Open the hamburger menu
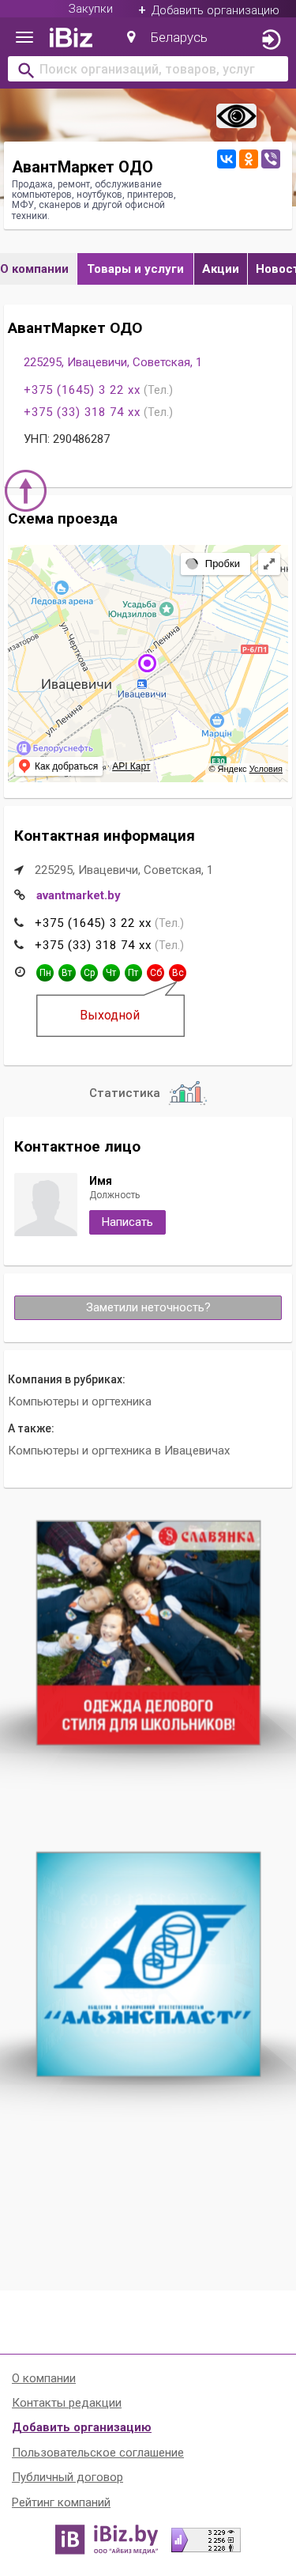Image resolution: width=296 pixels, height=2576 pixels. (25, 38)
